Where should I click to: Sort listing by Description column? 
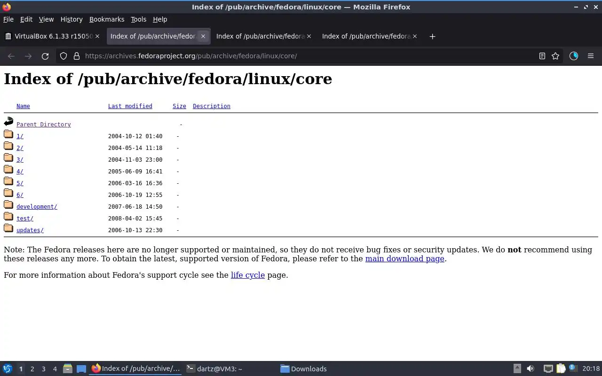point(212,106)
